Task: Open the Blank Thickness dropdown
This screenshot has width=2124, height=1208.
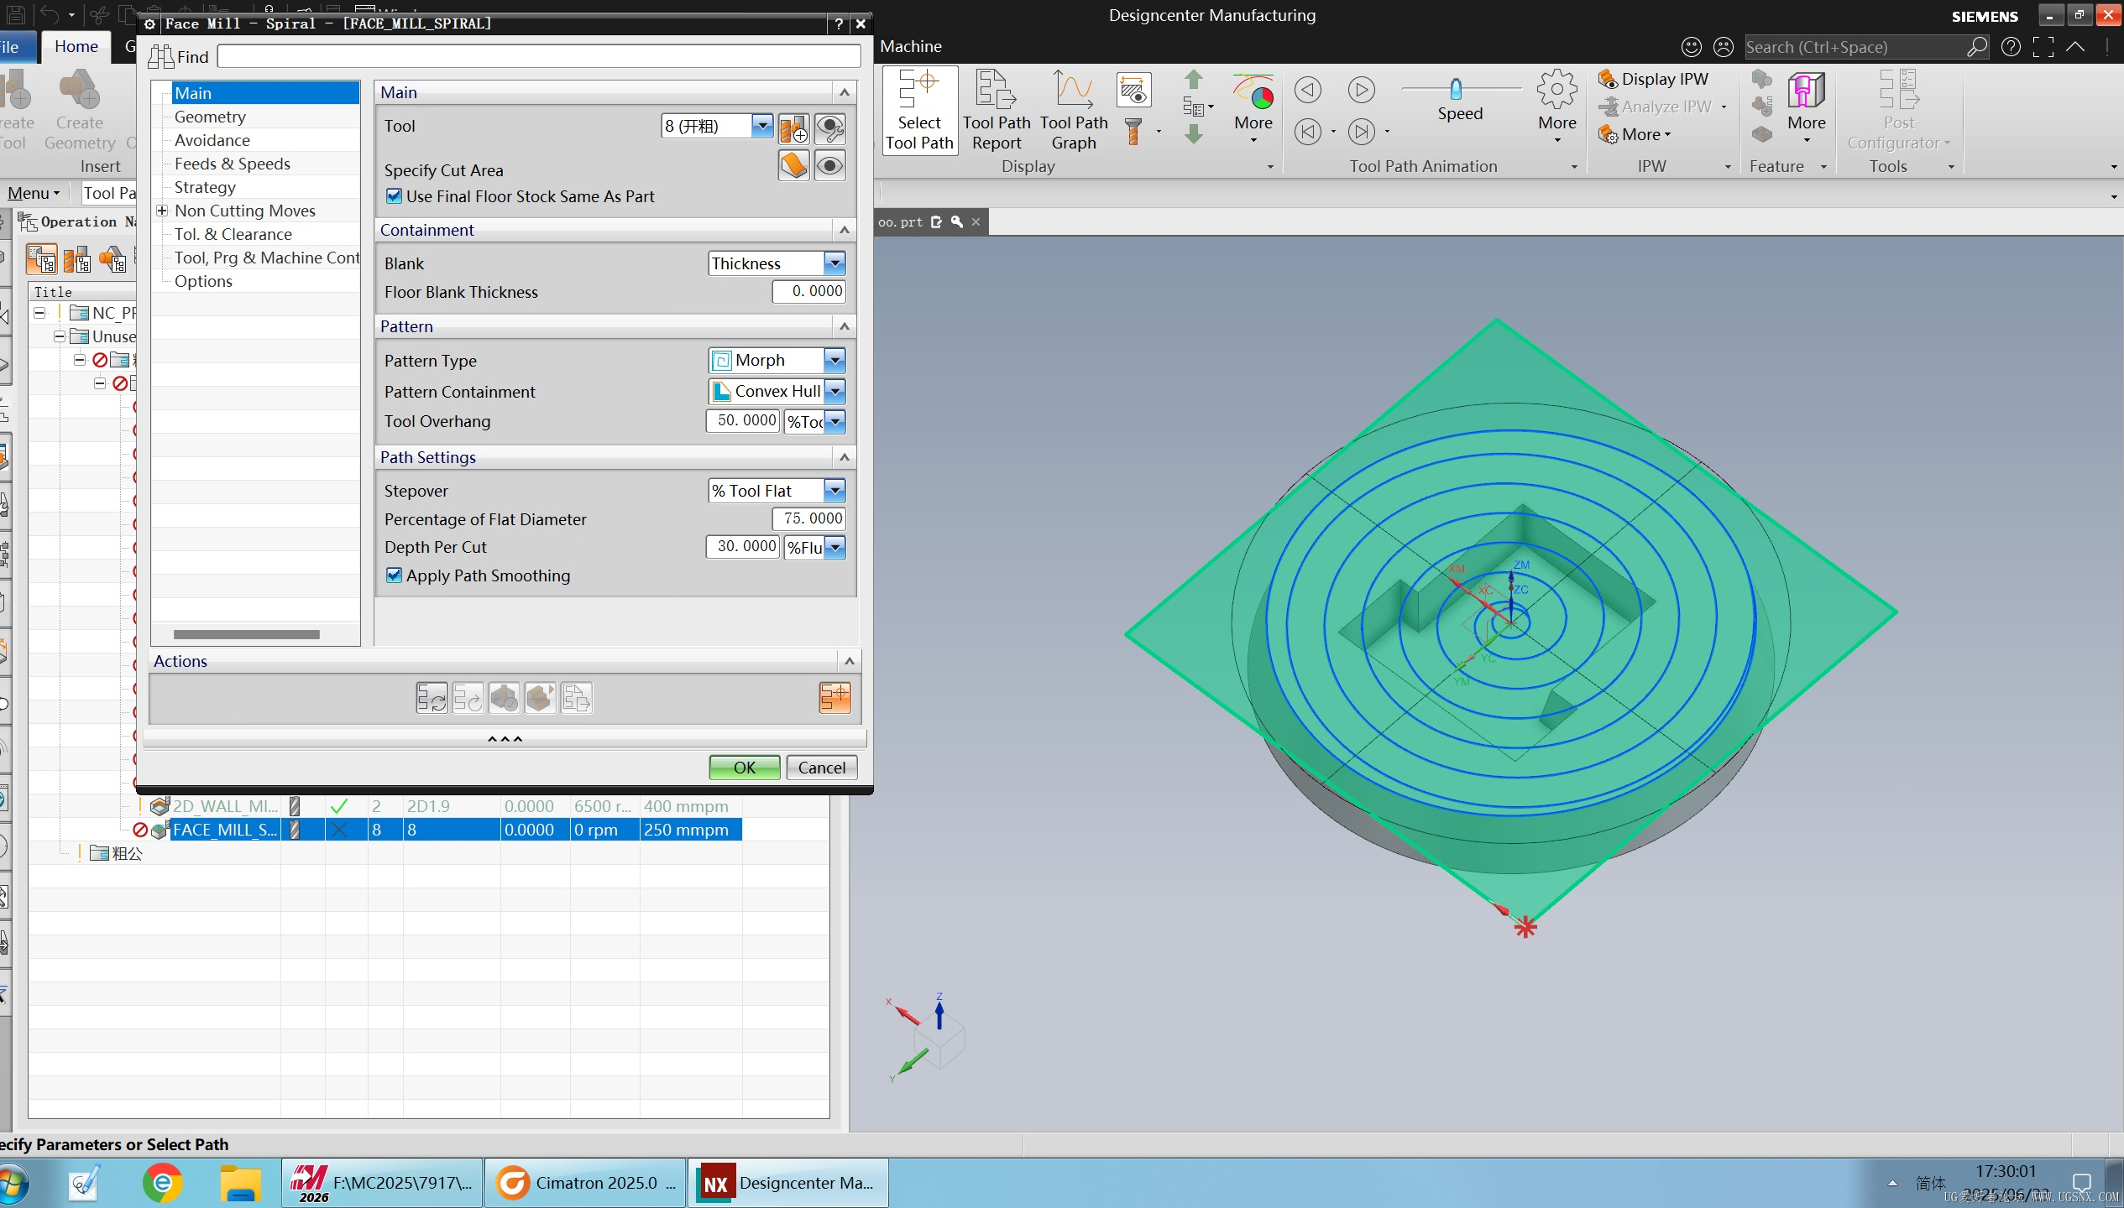Action: (x=834, y=263)
